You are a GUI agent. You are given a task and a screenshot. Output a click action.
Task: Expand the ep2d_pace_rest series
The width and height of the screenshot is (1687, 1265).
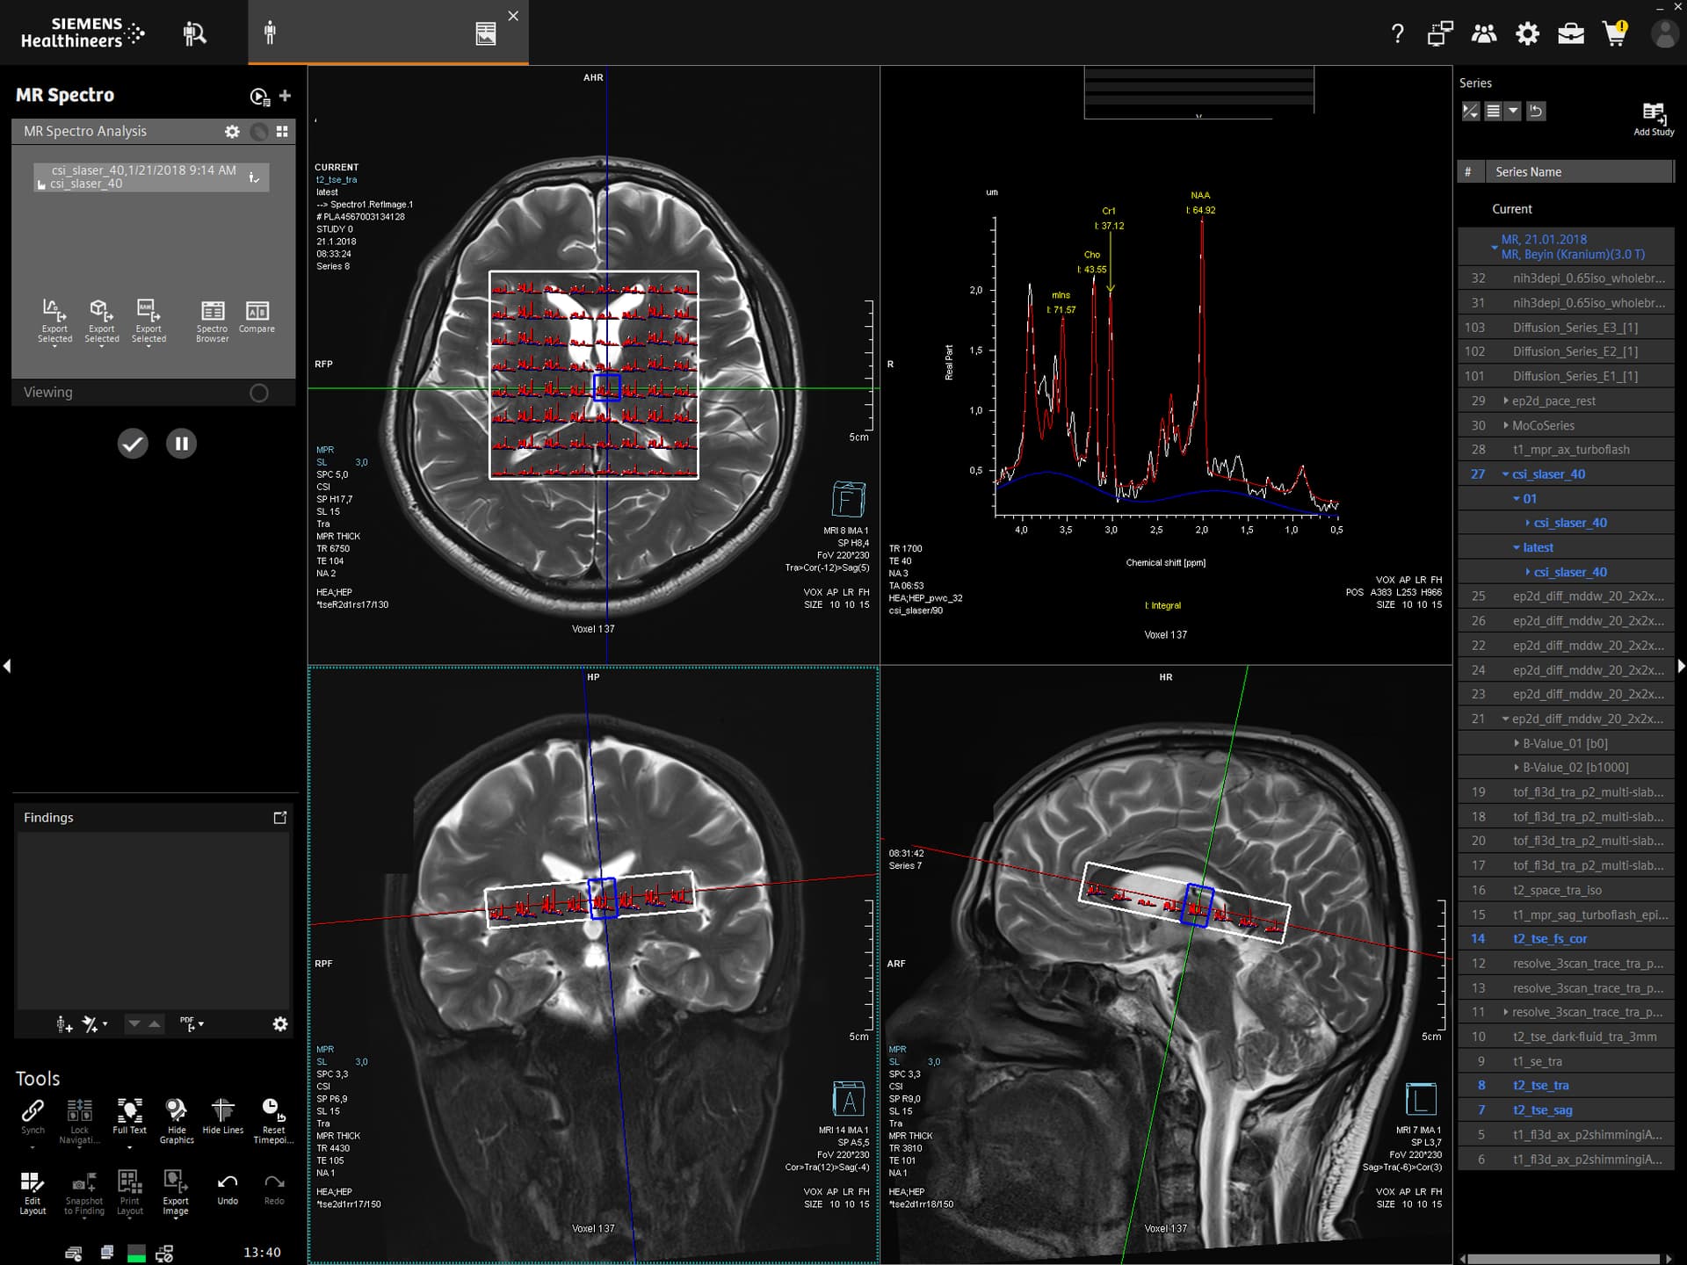click(x=1505, y=401)
